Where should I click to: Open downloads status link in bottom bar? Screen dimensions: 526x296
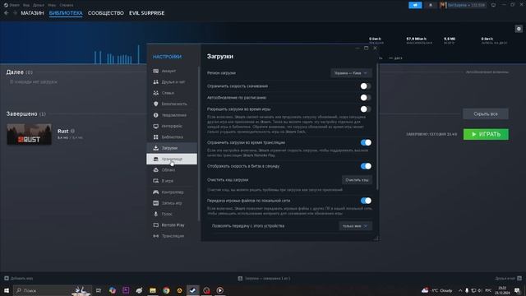[264, 278]
